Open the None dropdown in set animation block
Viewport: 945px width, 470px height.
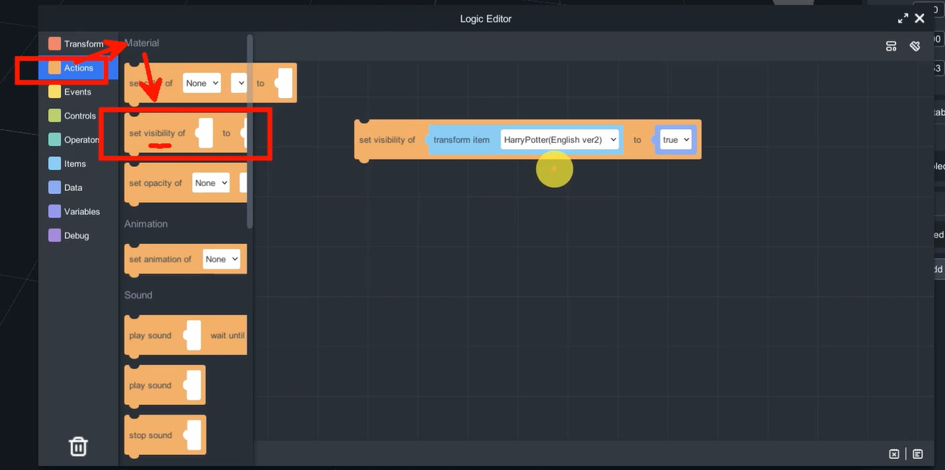coord(221,259)
